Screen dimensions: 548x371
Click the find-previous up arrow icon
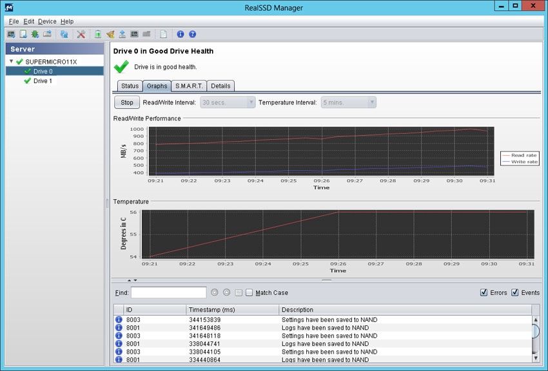(x=226, y=292)
